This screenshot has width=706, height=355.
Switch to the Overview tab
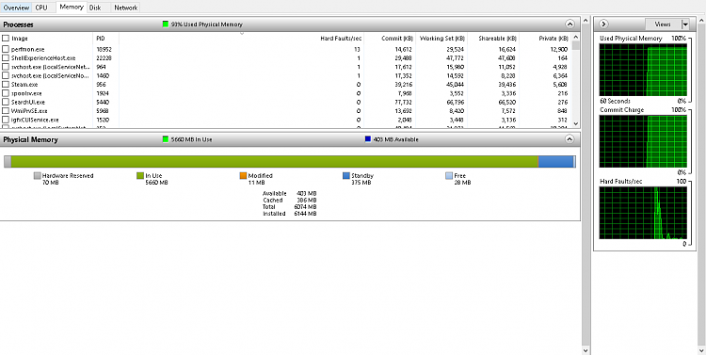click(x=16, y=8)
